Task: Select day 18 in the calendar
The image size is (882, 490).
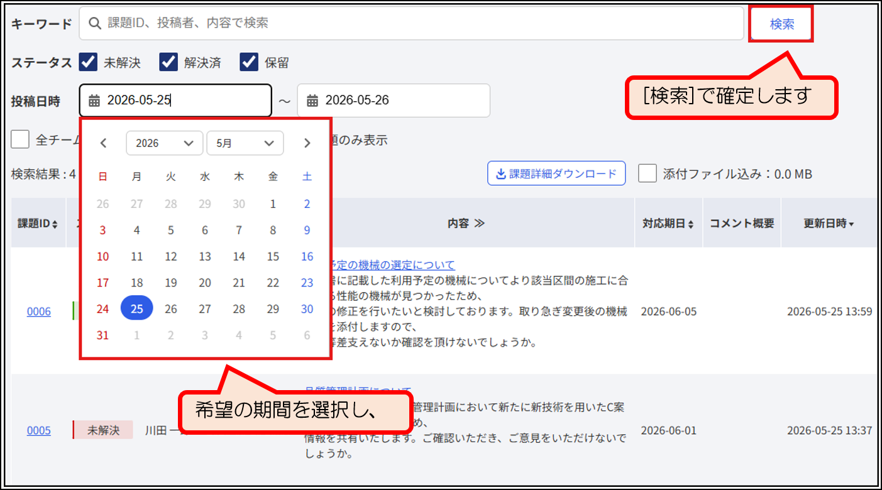Action: [137, 283]
